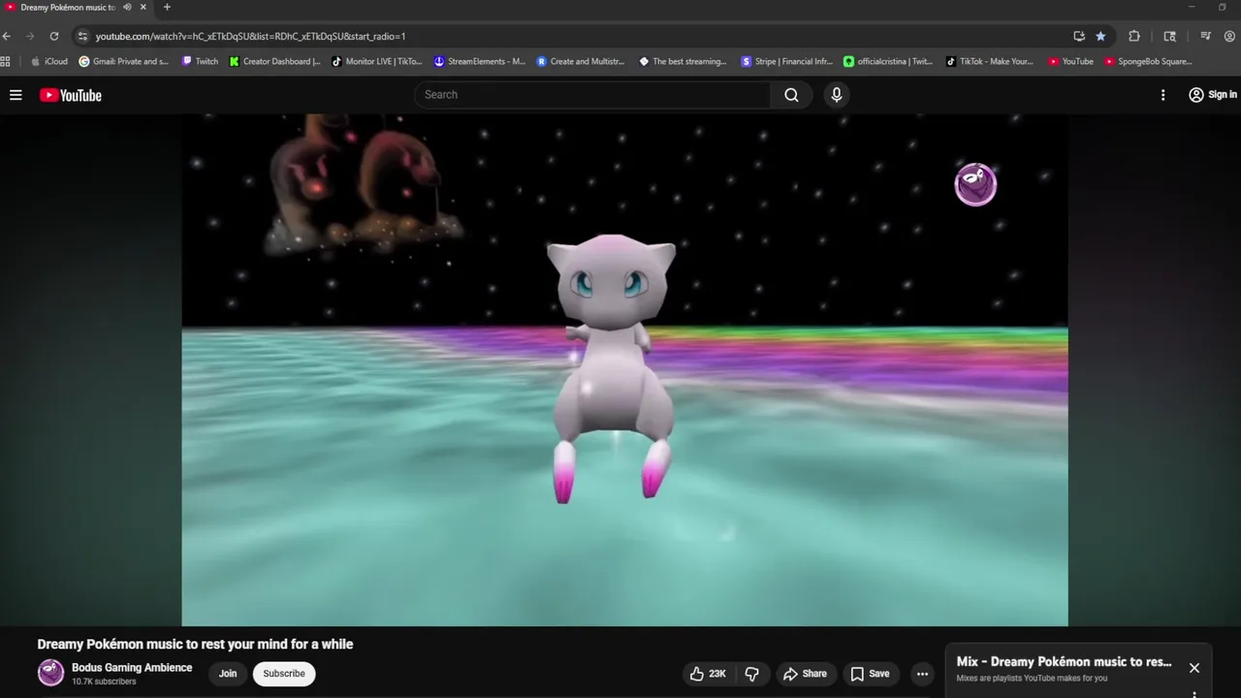Screen dimensions: 1241x698
Task: Dislike the video
Action: pyautogui.click(x=751, y=674)
